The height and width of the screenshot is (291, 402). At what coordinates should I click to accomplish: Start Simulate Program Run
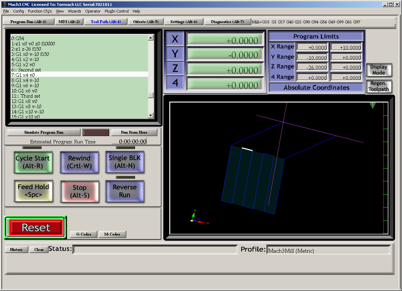[x=43, y=132]
